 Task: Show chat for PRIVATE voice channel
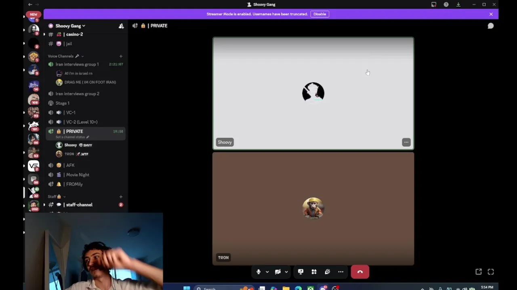(x=490, y=26)
